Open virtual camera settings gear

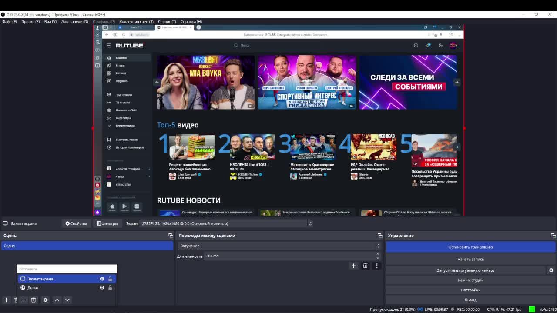pyautogui.click(x=551, y=270)
